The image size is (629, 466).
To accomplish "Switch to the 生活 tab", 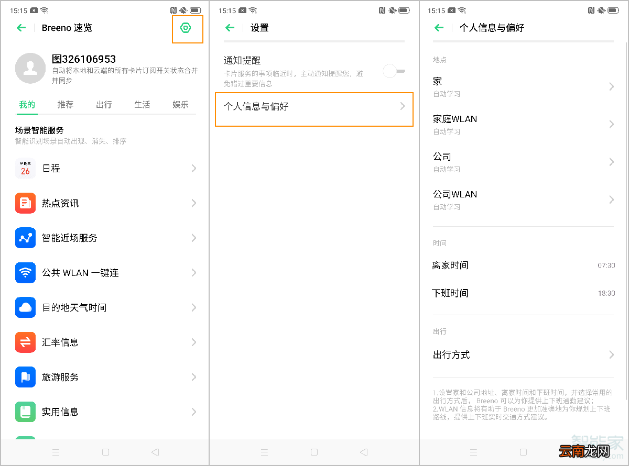I will coord(142,105).
